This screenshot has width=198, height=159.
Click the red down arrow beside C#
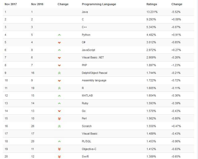59,42
